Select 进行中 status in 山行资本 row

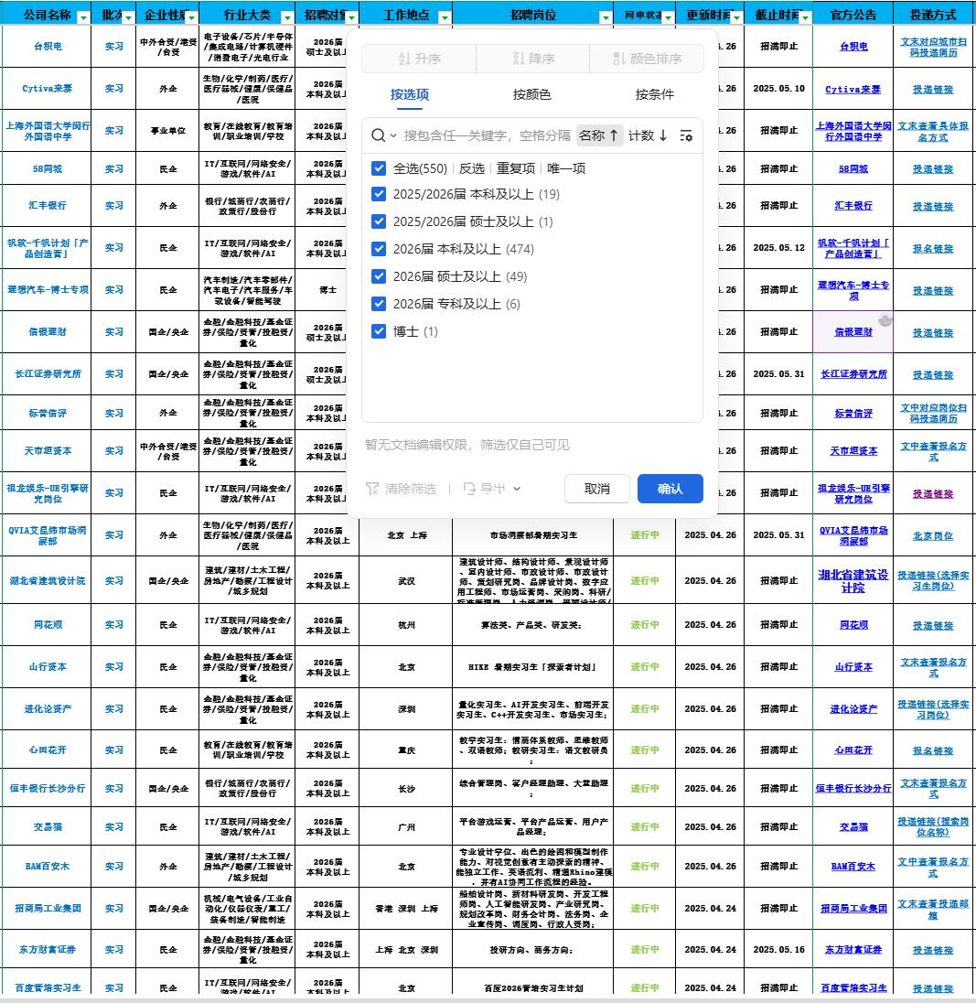click(x=644, y=666)
